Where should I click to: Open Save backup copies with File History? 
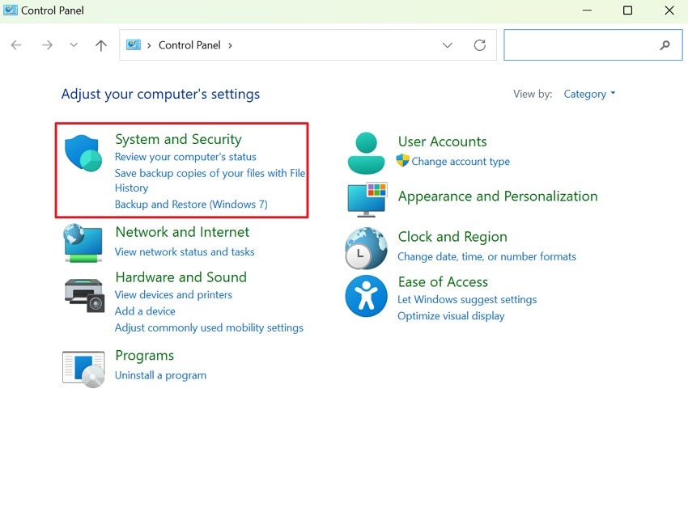pyautogui.click(x=210, y=180)
